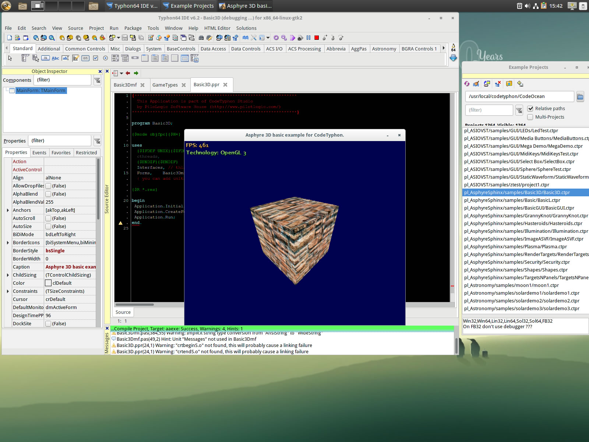
Task: Click the red Stop debugging button
Action: [x=317, y=38]
